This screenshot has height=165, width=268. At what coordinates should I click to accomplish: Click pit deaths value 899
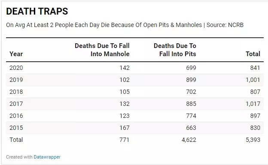[191, 80]
